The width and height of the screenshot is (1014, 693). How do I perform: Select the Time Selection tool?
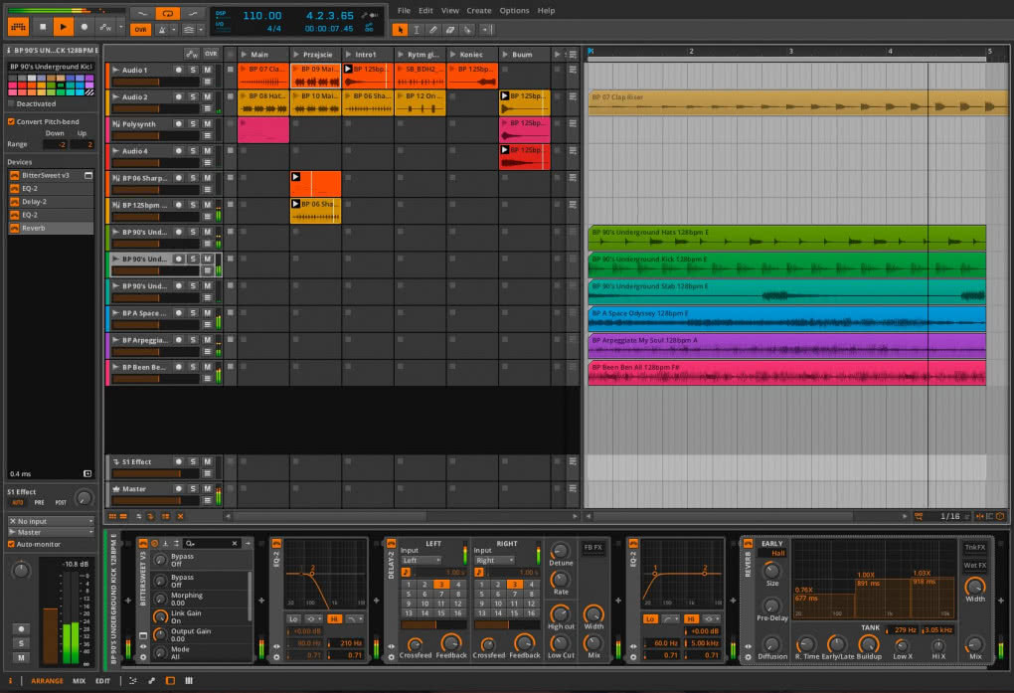[417, 29]
